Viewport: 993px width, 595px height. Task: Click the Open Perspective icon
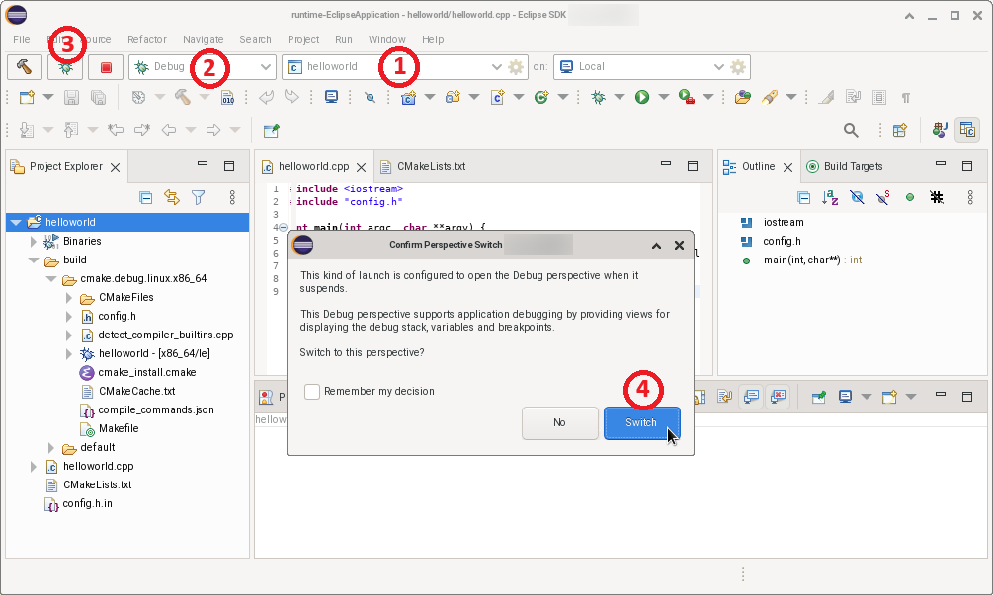tap(900, 130)
